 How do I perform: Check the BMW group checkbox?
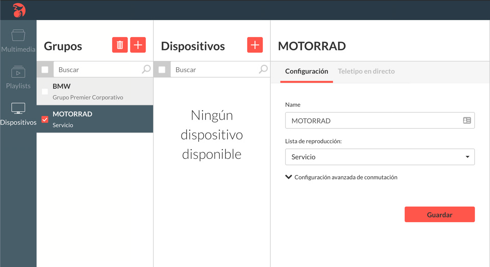[x=45, y=91]
